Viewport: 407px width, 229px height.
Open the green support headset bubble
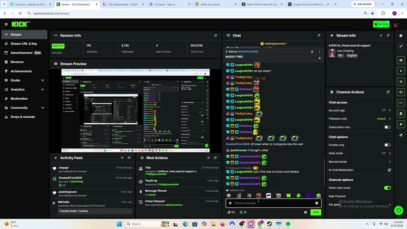tap(398, 210)
